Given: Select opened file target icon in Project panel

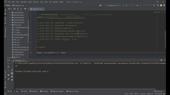Looking at the screenshot, I should tap(15, 9).
